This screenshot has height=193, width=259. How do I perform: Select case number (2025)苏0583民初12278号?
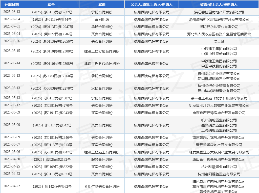point(52,88)
